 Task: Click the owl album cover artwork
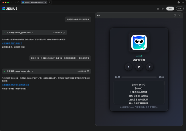(x=139, y=42)
